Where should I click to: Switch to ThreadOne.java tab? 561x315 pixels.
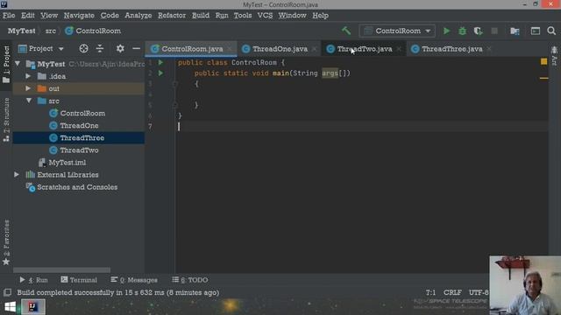(x=280, y=49)
